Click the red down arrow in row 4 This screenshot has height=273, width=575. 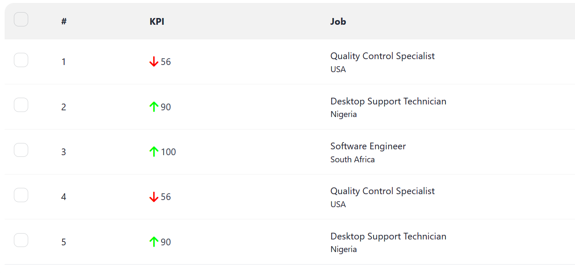pos(154,197)
